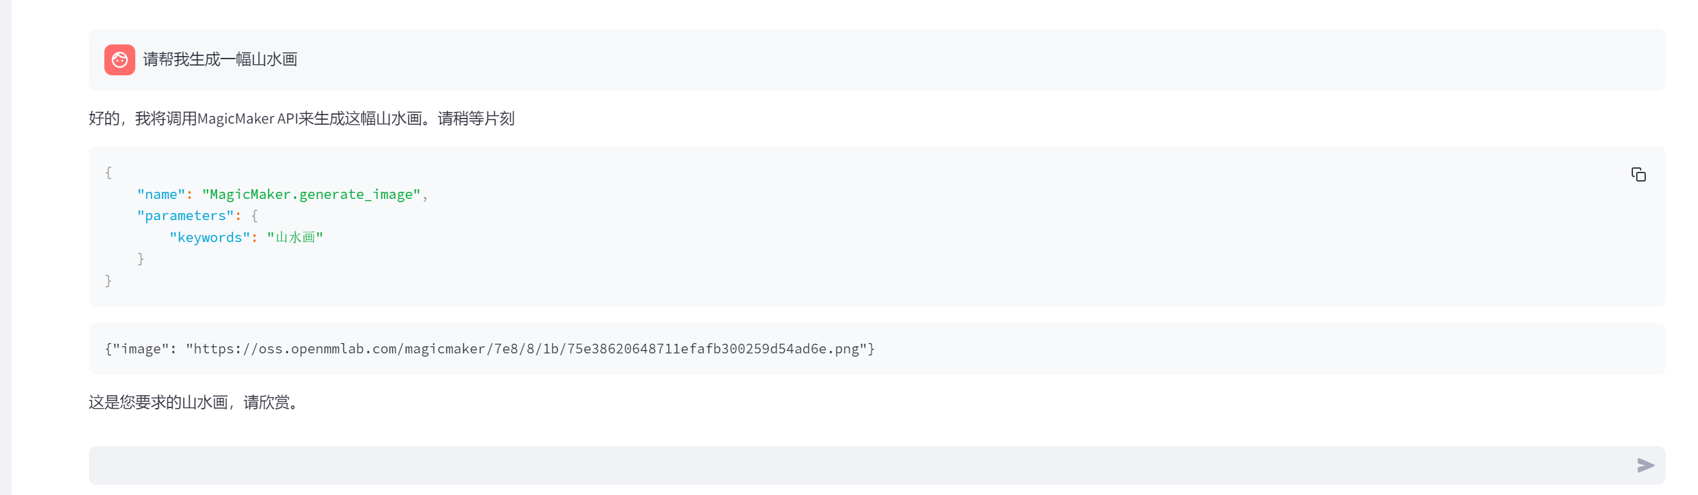
Task: Click the "keywords" key in the code
Action: coord(209,238)
